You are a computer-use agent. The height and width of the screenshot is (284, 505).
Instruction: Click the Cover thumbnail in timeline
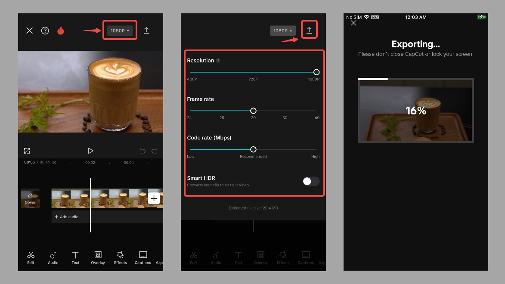(x=30, y=198)
